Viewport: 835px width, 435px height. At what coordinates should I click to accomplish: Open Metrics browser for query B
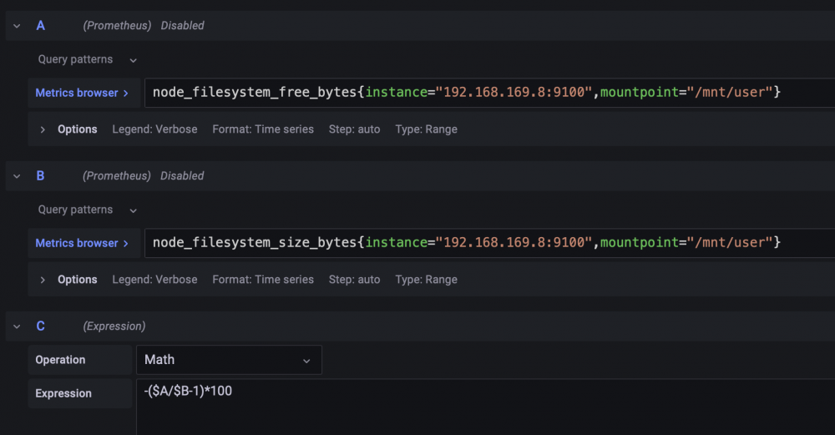click(84, 243)
